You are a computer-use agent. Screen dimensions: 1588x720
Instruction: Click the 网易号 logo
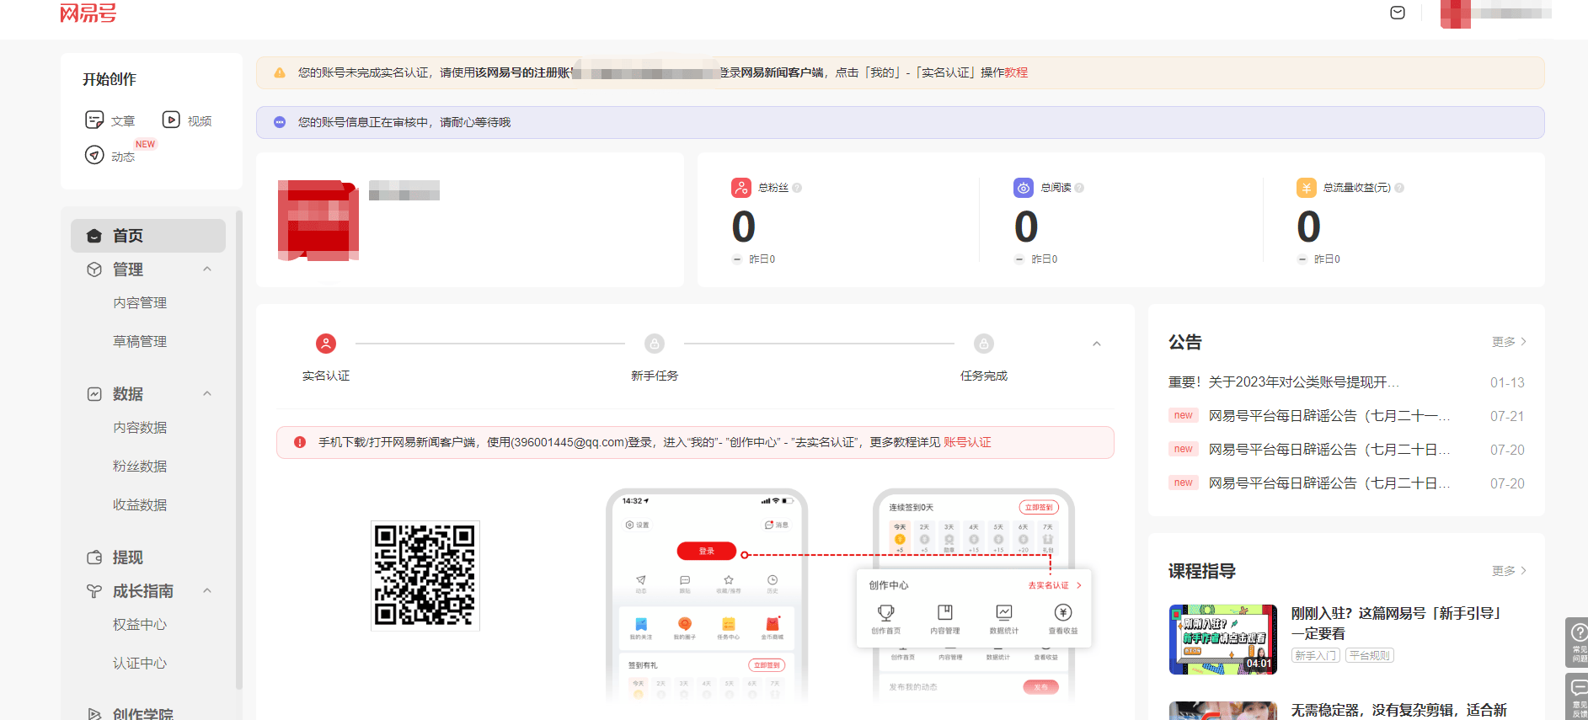tap(88, 13)
